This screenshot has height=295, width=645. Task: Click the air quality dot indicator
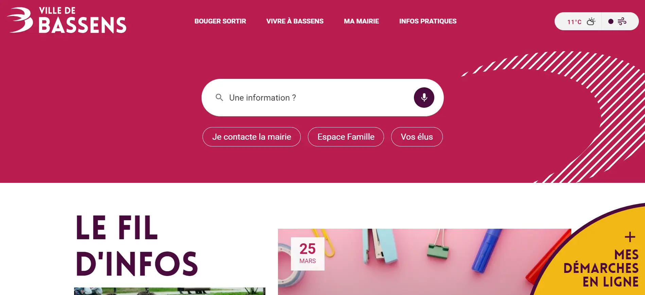pyautogui.click(x=611, y=21)
